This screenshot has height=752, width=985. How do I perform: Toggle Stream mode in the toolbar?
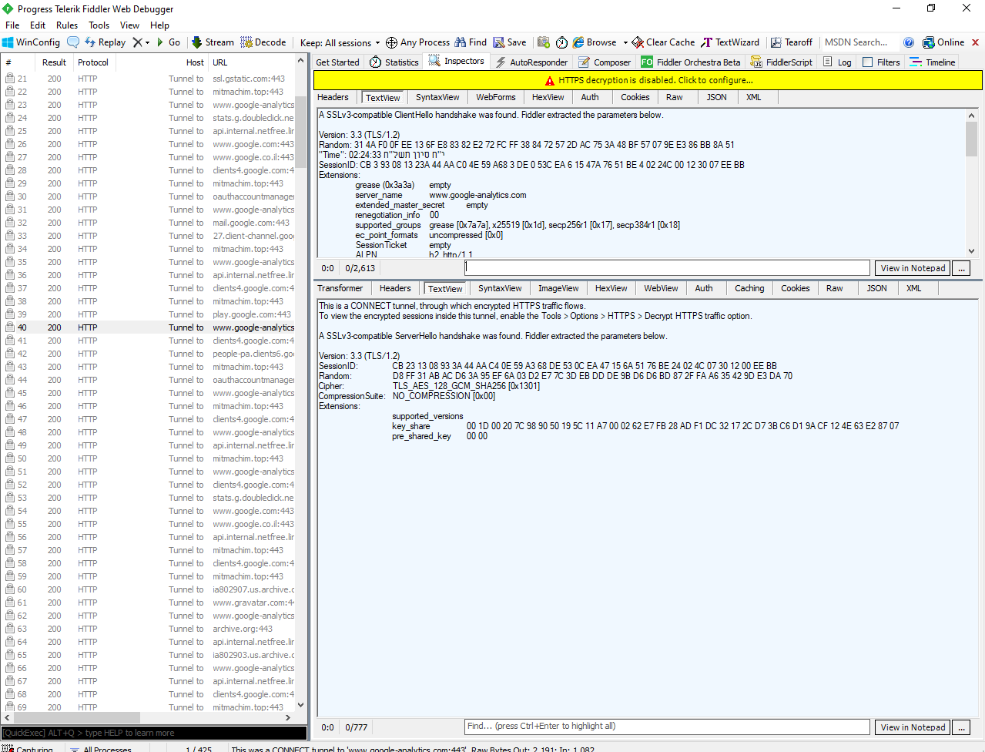pyautogui.click(x=213, y=42)
